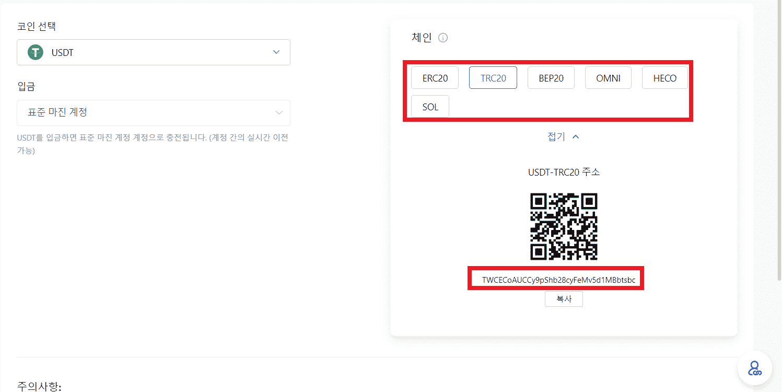Select the TWCECoAUCCy9pShb28cyFeMv5d1MBbtsbc address text
Viewport: 782px width, 392px height.
coord(555,279)
